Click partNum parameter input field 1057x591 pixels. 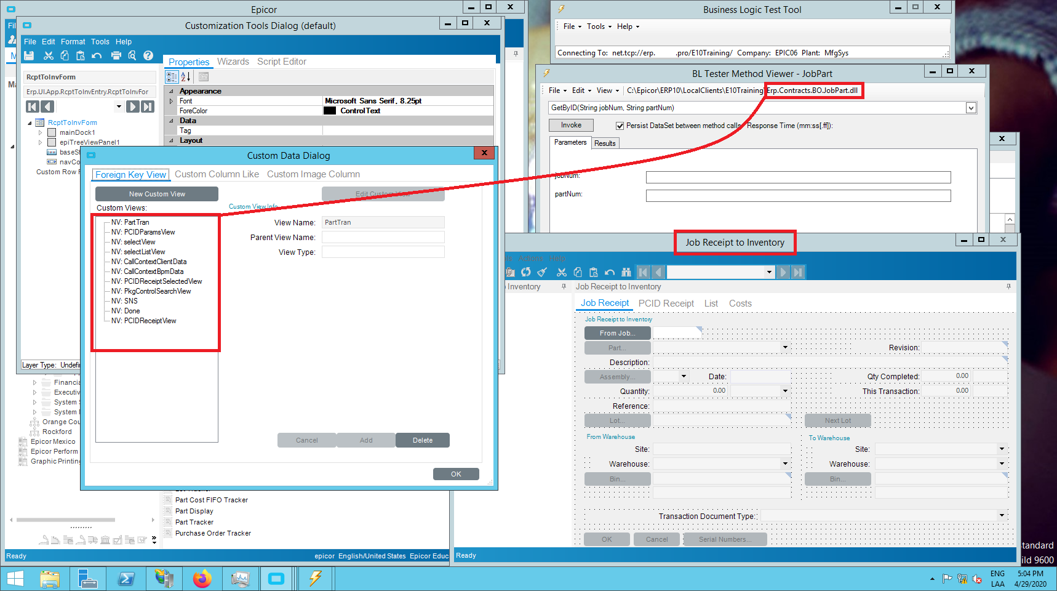click(798, 196)
